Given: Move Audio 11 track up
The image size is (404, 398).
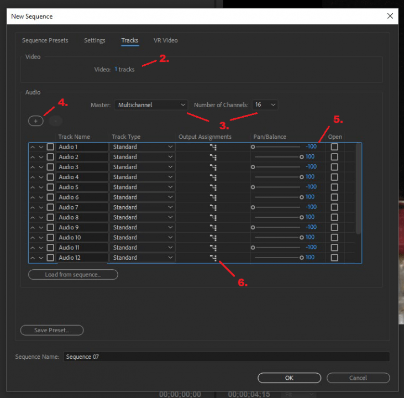Looking at the screenshot, I should [x=33, y=248].
